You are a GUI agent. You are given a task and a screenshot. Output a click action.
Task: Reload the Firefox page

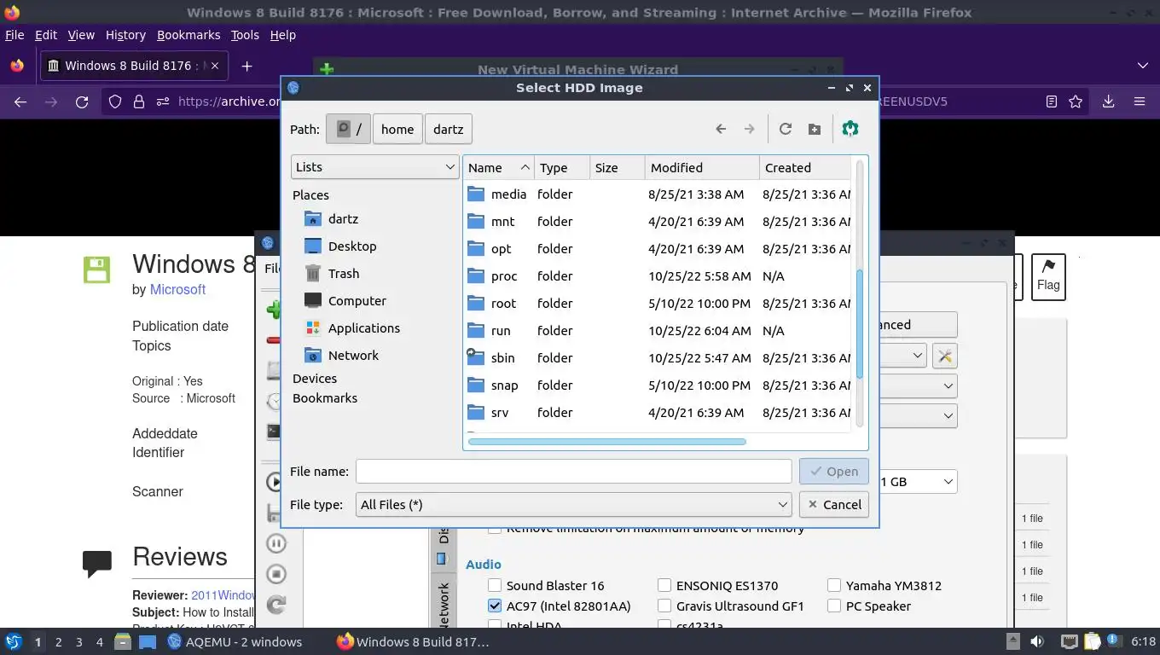coord(82,101)
